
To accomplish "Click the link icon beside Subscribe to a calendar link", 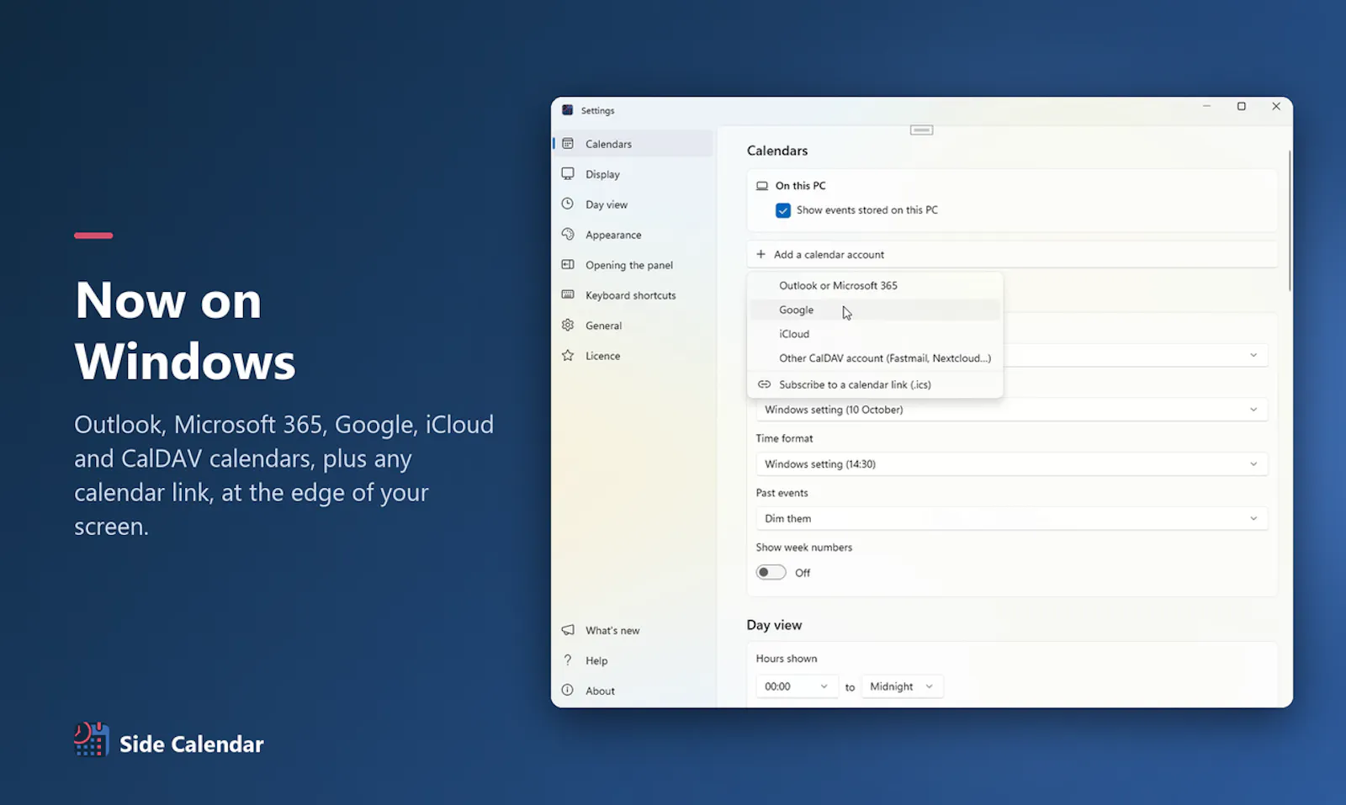I will 764,384.
